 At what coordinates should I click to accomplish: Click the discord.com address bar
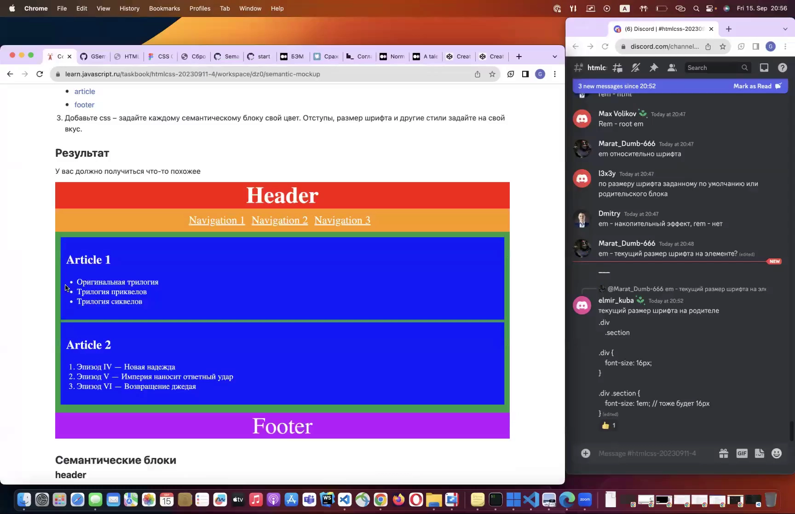(664, 46)
